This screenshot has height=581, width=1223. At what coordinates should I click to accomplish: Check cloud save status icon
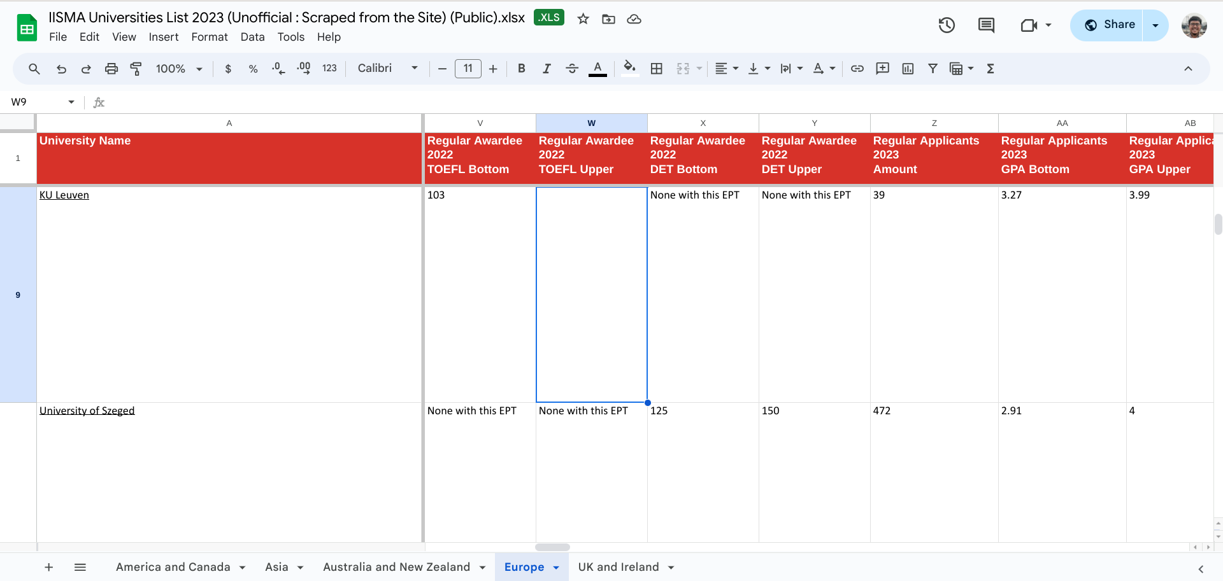coord(634,19)
